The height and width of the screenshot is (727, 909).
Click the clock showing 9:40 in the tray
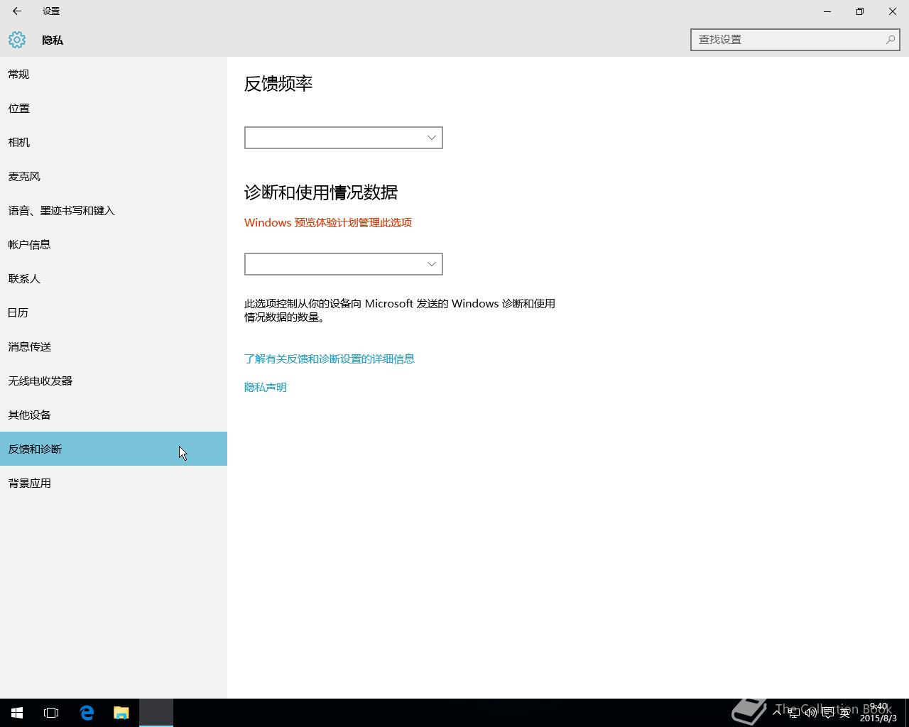click(x=878, y=713)
